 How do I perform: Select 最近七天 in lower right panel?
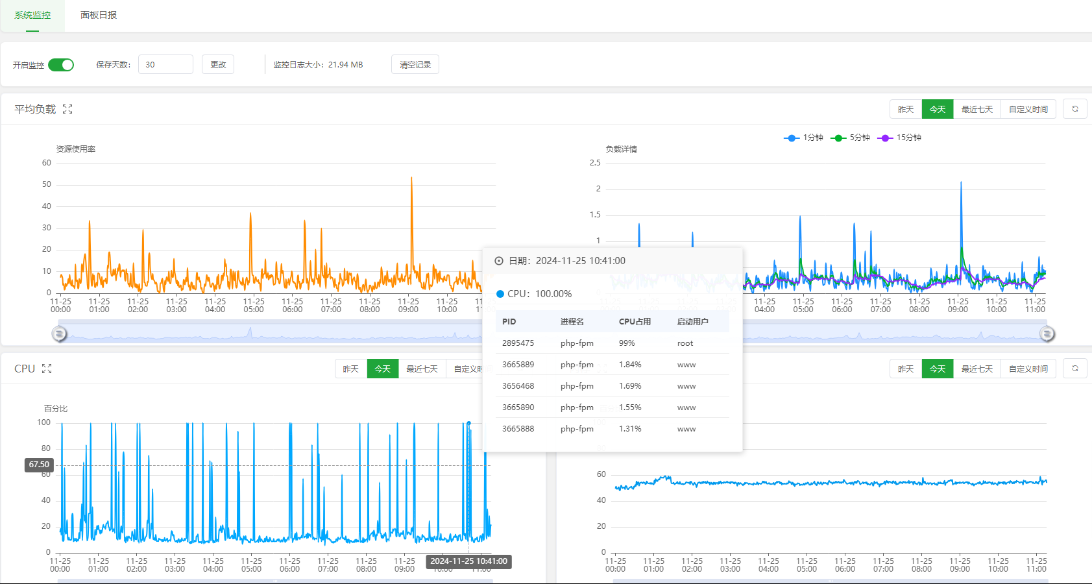click(x=977, y=369)
